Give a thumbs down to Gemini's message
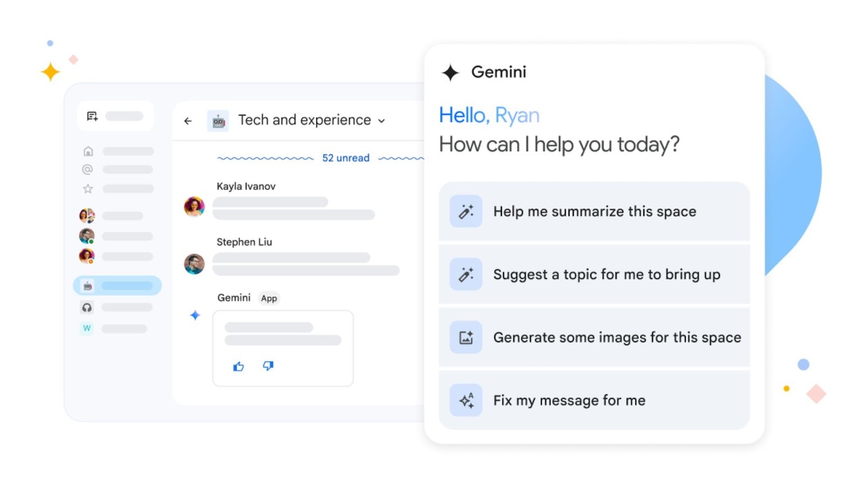Image resolution: width=864 pixels, height=486 pixels. click(x=268, y=366)
